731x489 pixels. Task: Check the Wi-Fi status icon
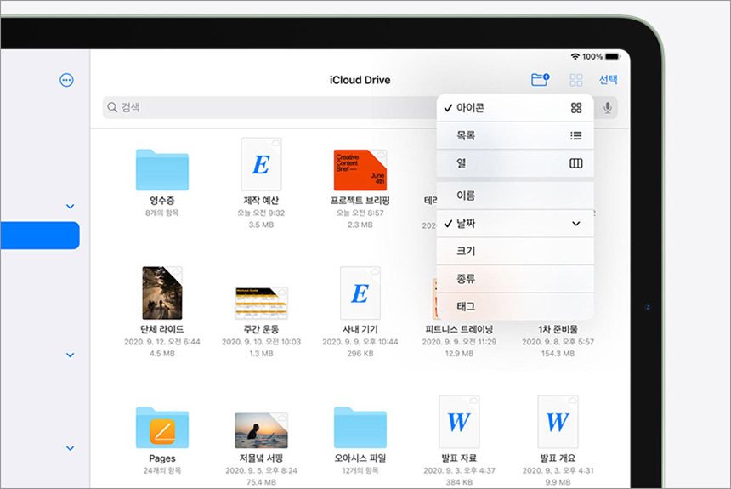point(575,56)
